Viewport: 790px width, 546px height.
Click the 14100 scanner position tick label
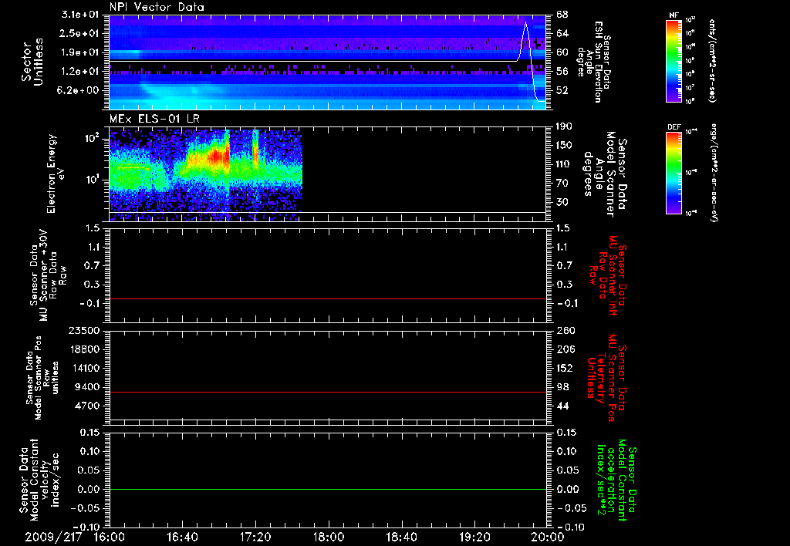[x=84, y=368]
